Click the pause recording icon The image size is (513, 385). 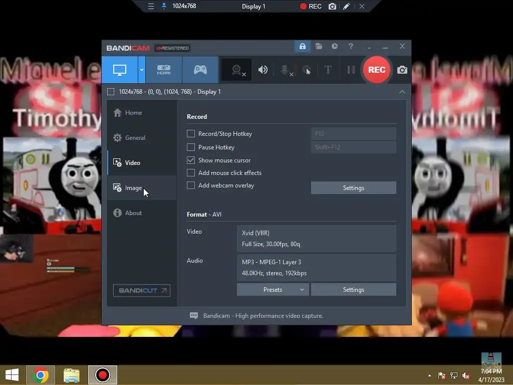coord(351,70)
